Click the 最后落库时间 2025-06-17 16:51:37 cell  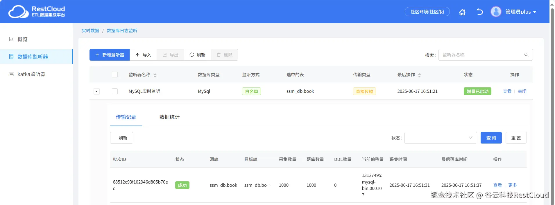(461, 185)
